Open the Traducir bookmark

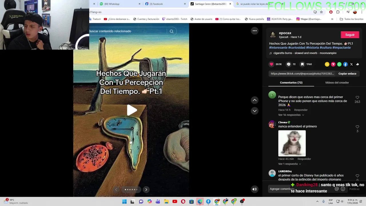coord(95,19)
